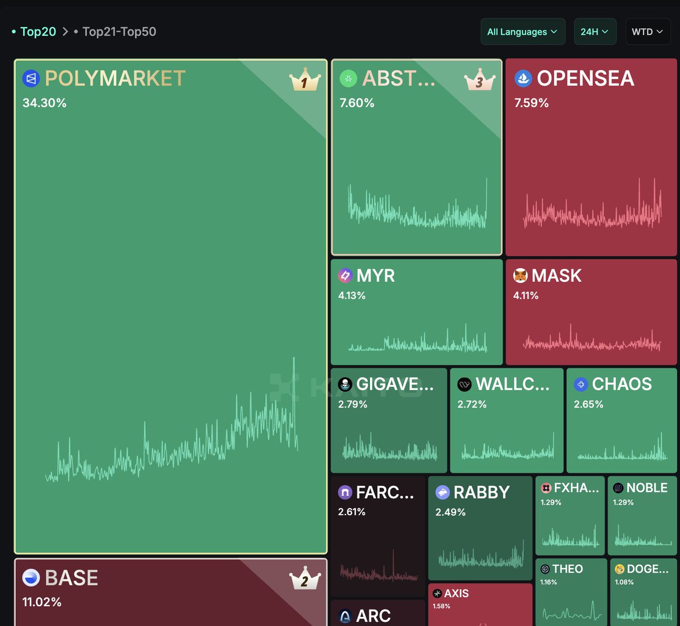Click the 4.11% value on MASK
The image size is (680, 626).
tap(526, 295)
